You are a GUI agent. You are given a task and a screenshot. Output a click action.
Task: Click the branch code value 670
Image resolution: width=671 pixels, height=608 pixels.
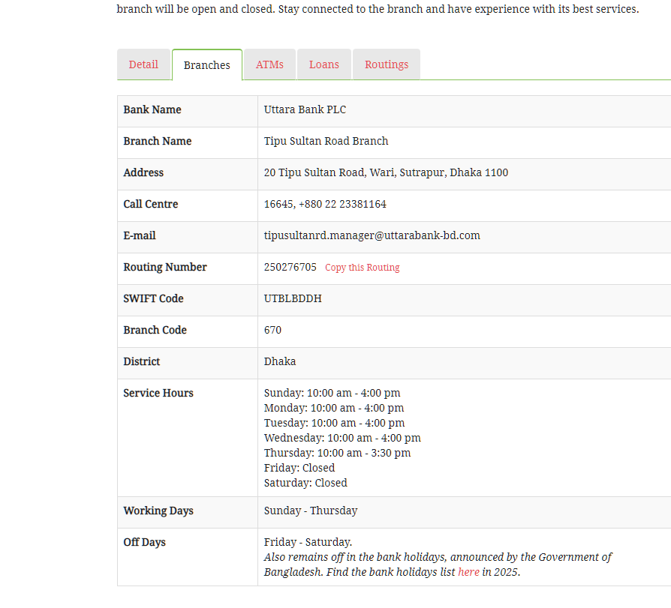click(x=272, y=330)
